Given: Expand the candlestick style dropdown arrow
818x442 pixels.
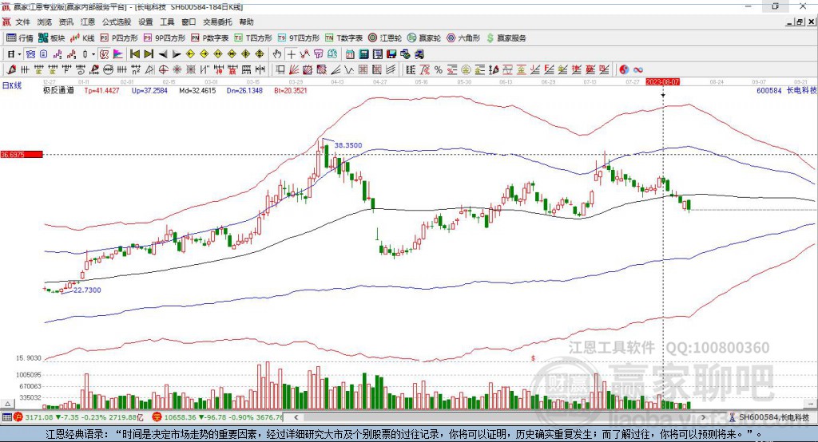Looking at the screenshot, I should (x=93, y=54).
